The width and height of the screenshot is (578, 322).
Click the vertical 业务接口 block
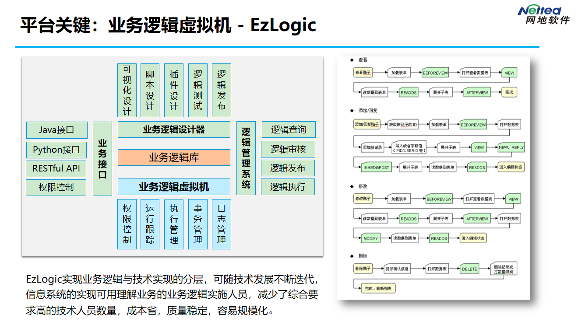(x=102, y=158)
